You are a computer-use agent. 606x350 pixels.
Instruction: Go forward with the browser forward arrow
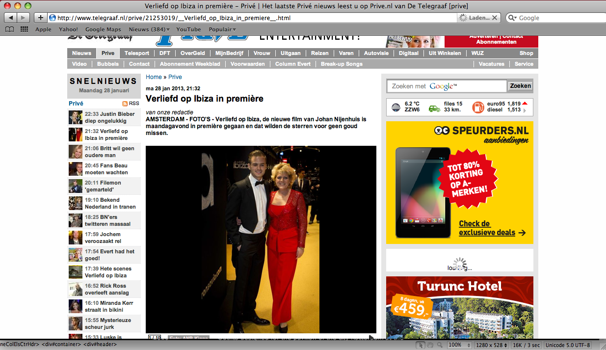24,18
